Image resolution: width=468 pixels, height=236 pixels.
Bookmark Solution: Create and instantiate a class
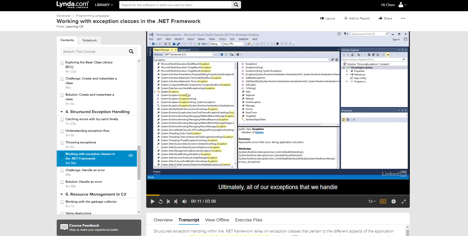point(62,95)
